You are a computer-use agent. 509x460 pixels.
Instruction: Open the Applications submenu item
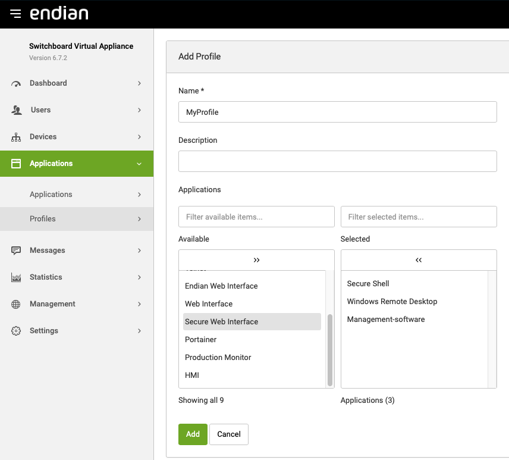click(x=51, y=195)
